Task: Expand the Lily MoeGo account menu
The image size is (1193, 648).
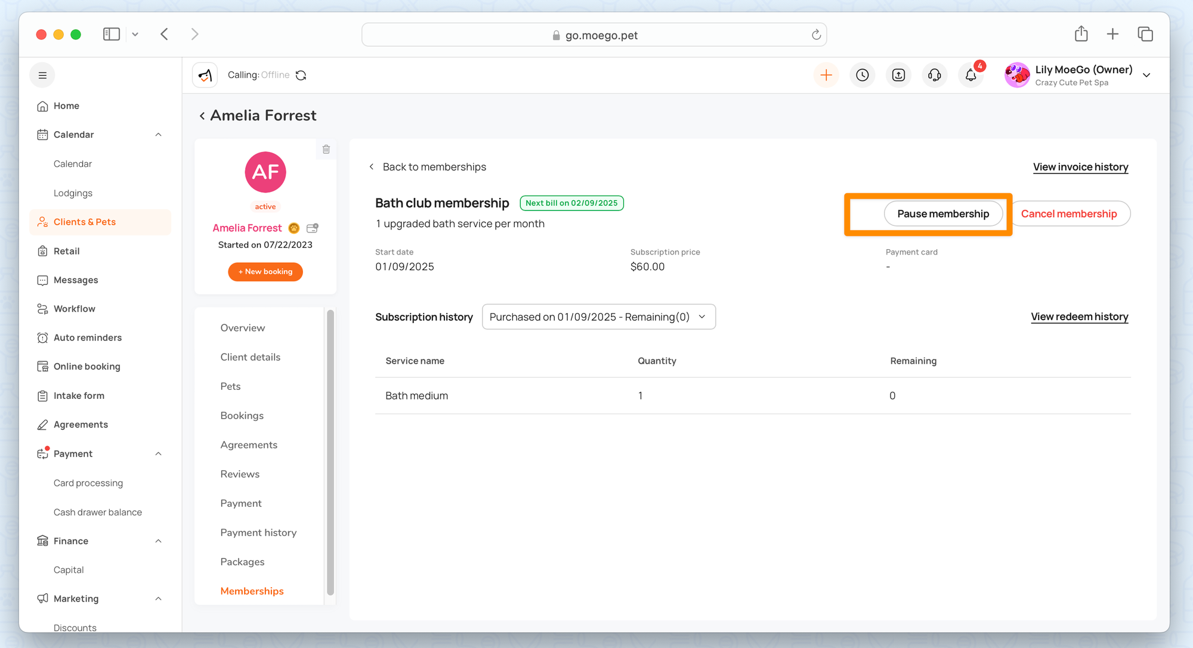Action: (x=1146, y=75)
